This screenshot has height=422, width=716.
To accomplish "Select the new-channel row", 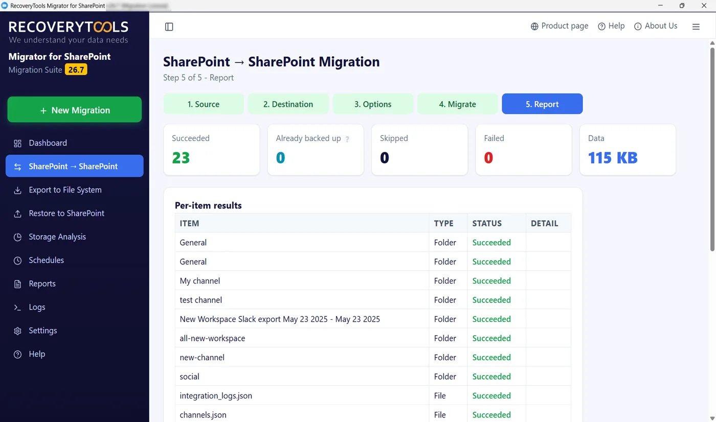I will click(373, 357).
